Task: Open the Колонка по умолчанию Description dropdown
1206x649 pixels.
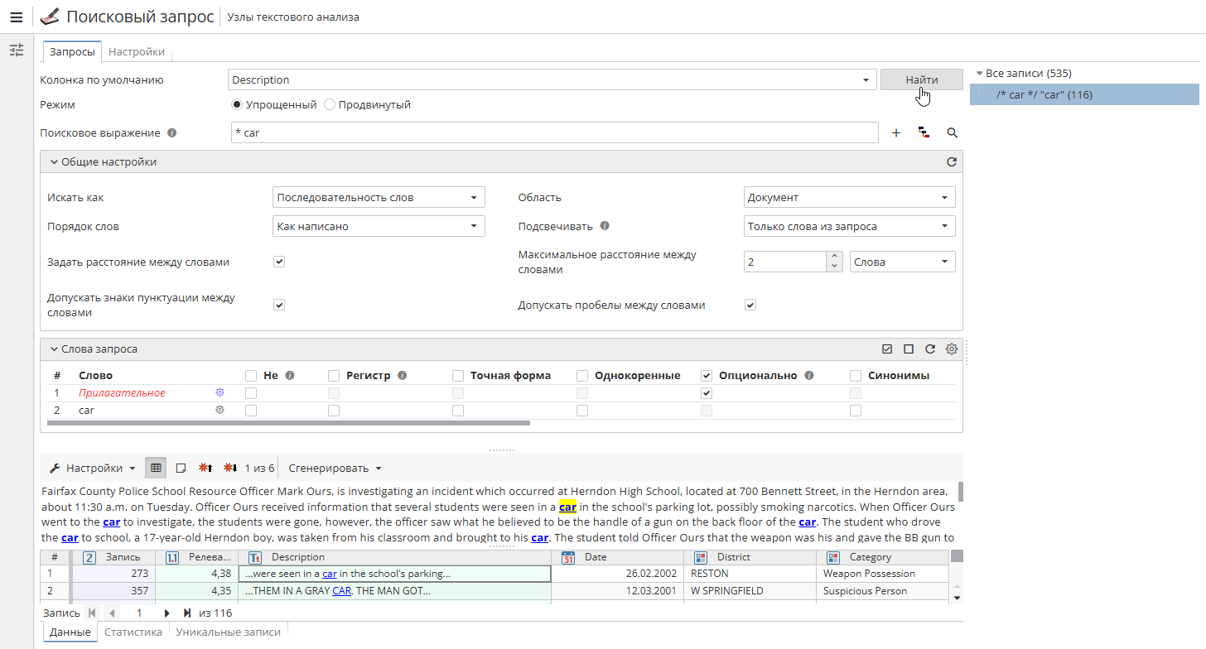Action: [x=552, y=79]
